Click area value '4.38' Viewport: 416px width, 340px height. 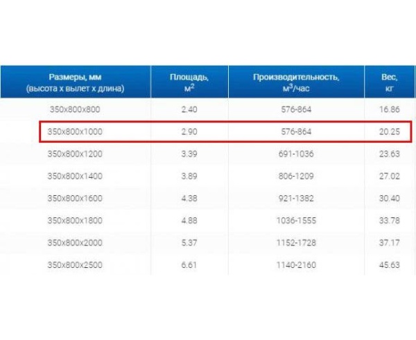pyautogui.click(x=189, y=199)
